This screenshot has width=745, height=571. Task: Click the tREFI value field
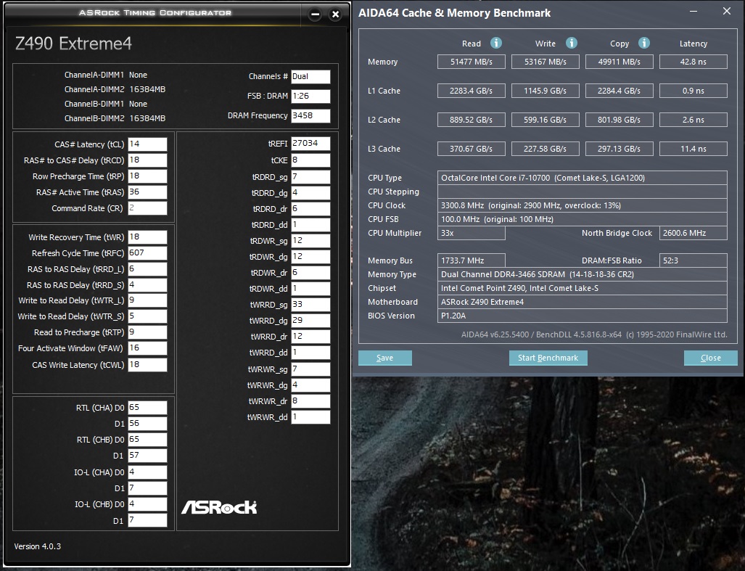[x=310, y=144]
